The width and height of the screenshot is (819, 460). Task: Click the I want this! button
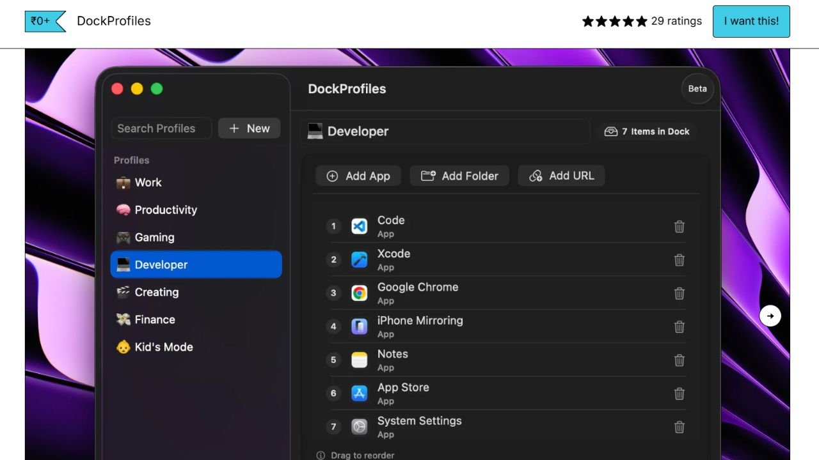pos(751,21)
